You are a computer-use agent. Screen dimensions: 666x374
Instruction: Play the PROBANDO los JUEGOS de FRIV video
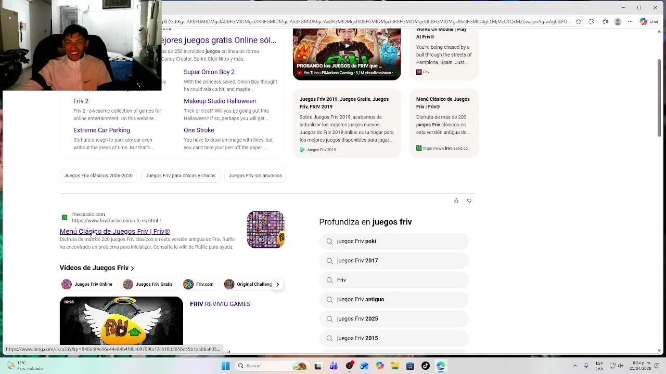[x=347, y=54]
